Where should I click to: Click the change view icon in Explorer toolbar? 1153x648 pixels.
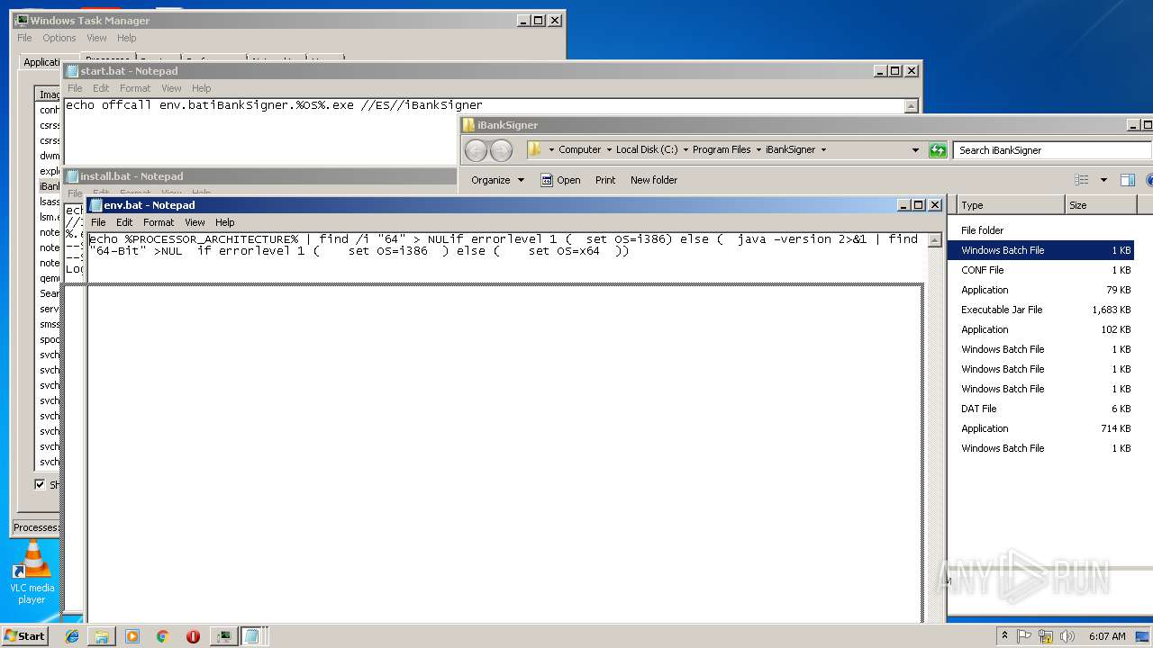tap(1082, 180)
